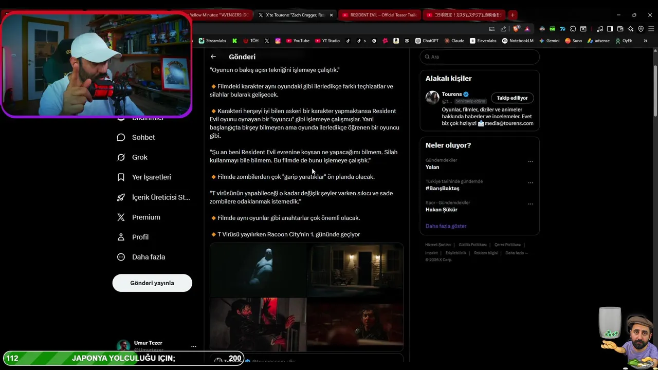Screen dimensions: 658x370
Task: Open a new browser tab
Action: point(513,15)
